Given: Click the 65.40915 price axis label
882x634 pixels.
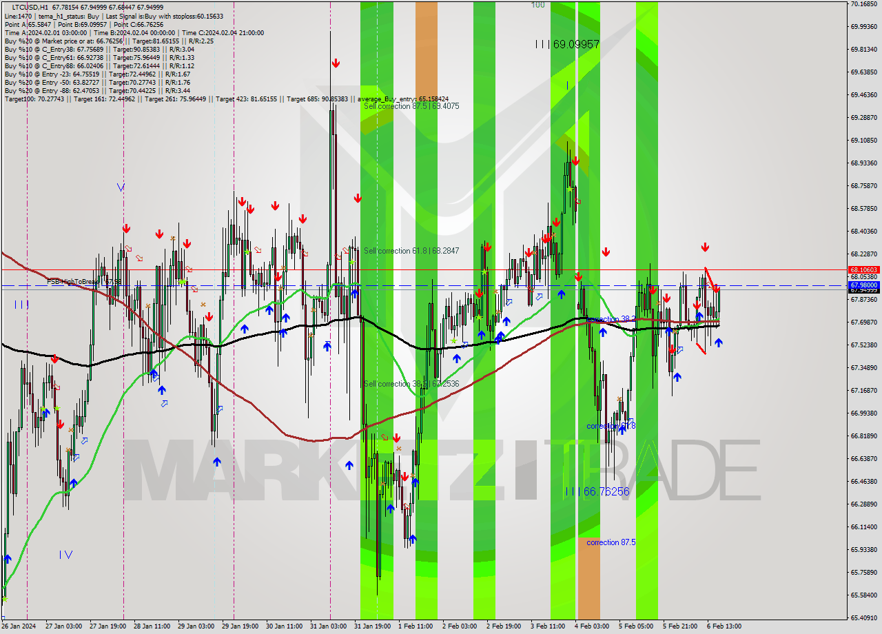Looking at the screenshot, I should [x=864, y=617].
